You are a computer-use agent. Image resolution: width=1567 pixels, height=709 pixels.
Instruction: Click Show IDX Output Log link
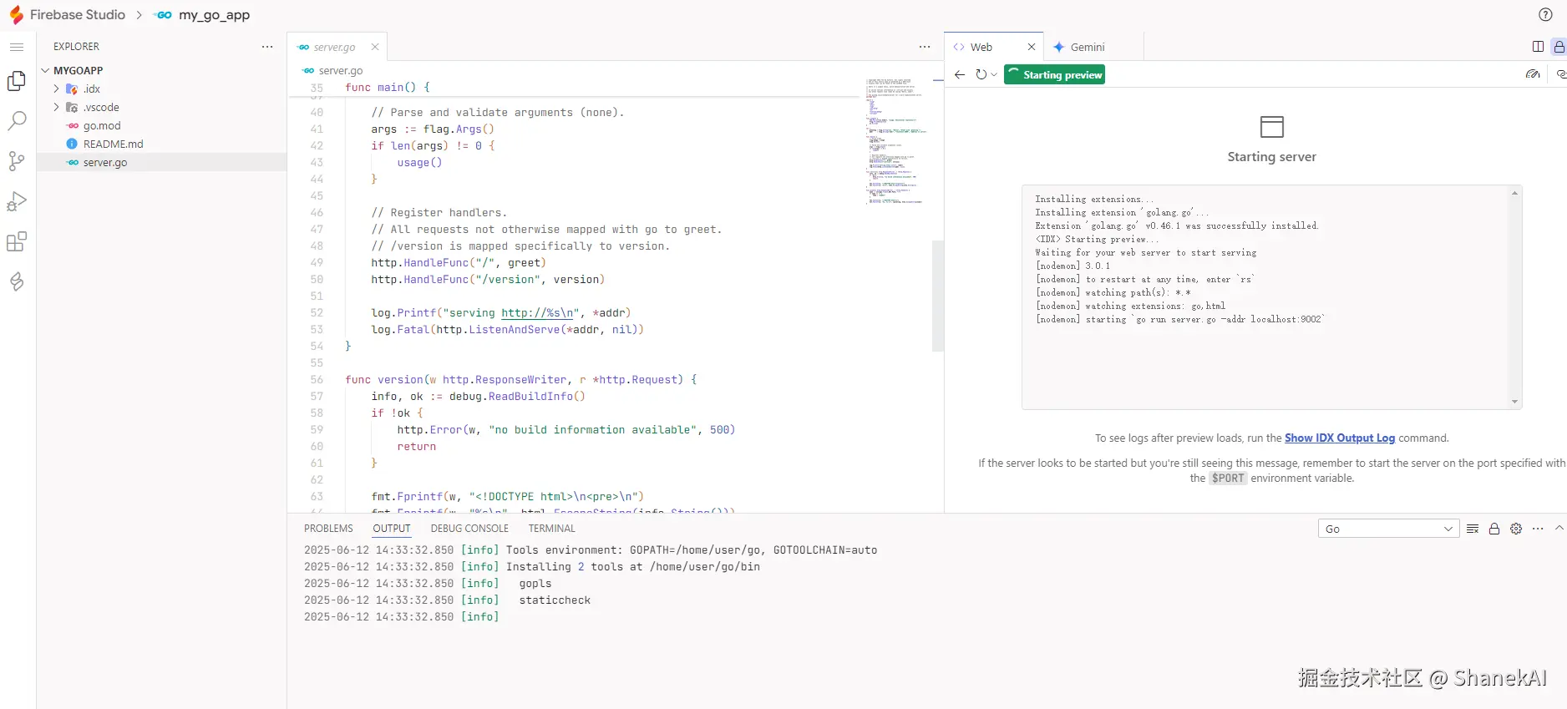click(1340, 438)
